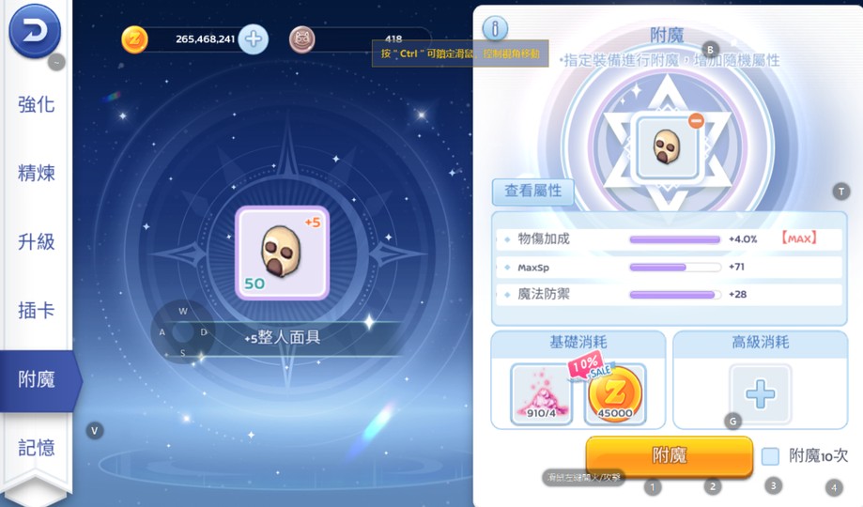Screen dimensions: 863x507
Task: Enable the 附魔10次 checkbox
Action: point(770,455)
